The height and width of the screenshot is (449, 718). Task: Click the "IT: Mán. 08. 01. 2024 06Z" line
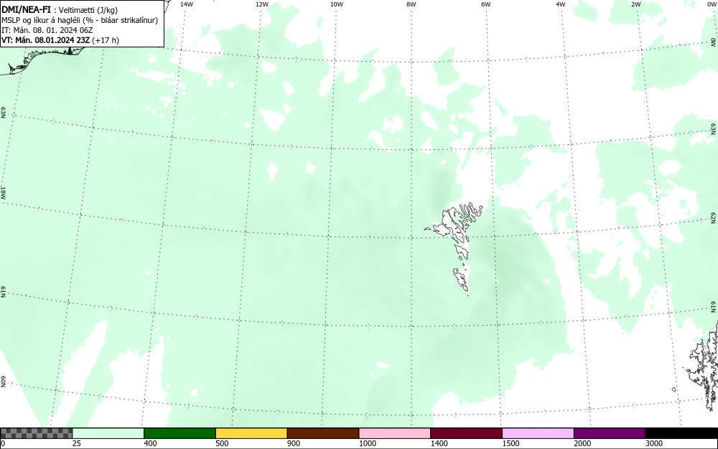47,30
